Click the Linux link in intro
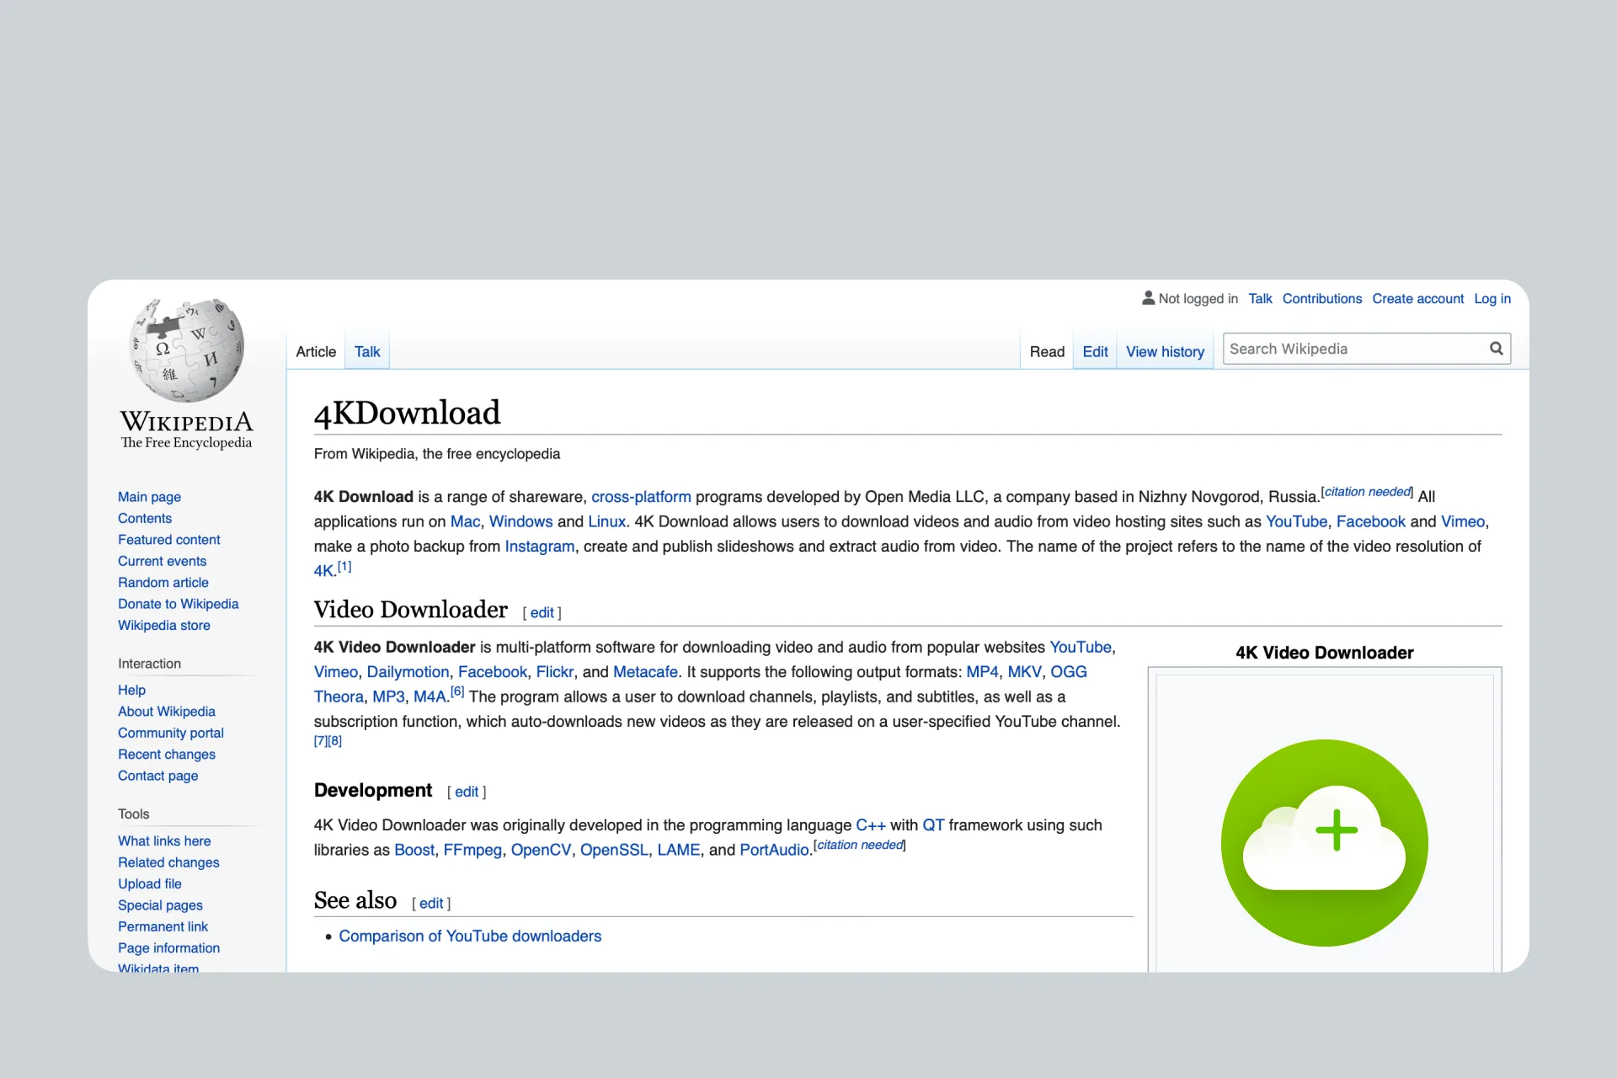 click(x=606, y=522)
